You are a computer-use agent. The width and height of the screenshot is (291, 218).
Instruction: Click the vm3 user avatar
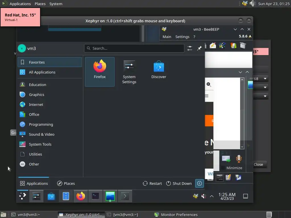point(22,48)
